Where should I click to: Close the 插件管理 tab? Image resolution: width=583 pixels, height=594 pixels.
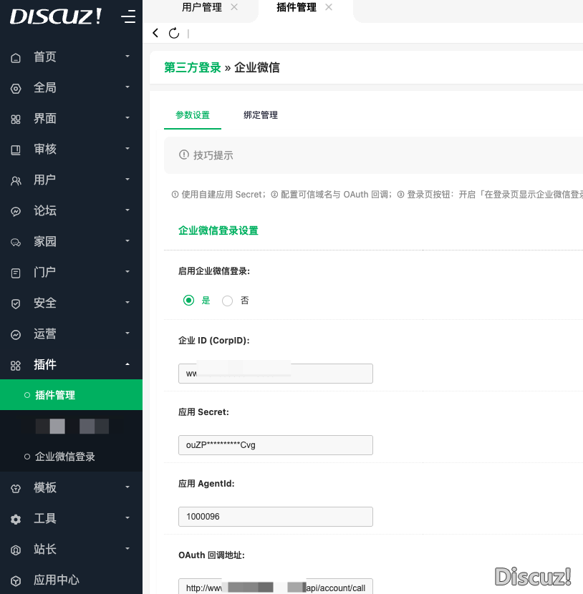click(329, 7)
